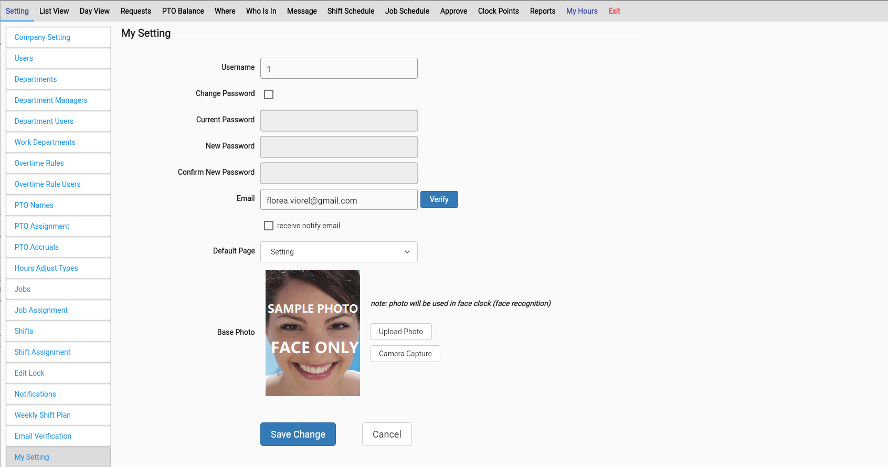Screen dimensions: 888x467
Task: Open the Jobs sidebar item
Action: 58,289
